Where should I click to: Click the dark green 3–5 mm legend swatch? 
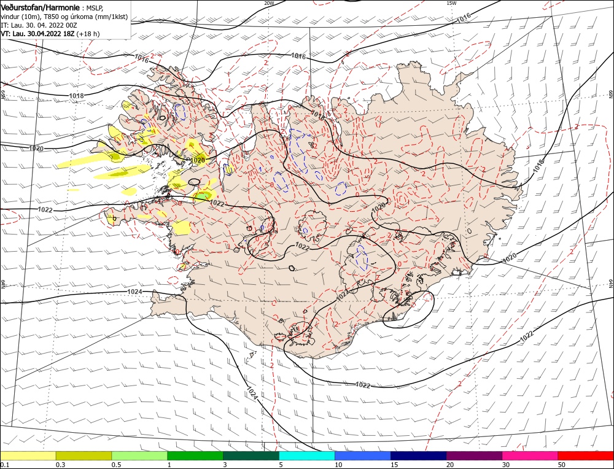(251, 455)
